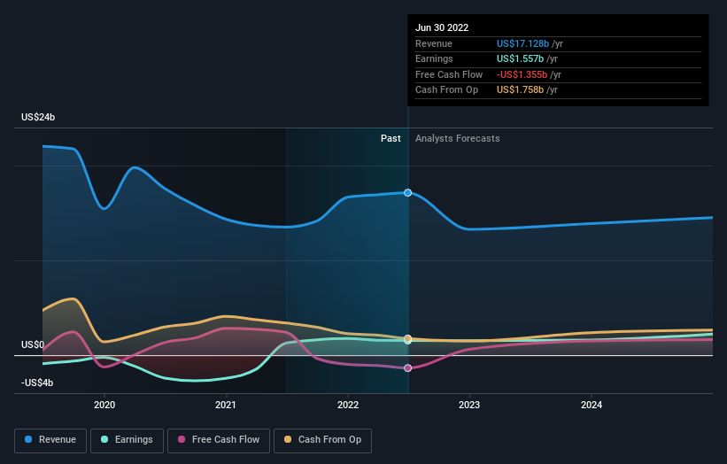
Task: Click the pink Free Cash Flow data point marker
Action: (407, 368)
